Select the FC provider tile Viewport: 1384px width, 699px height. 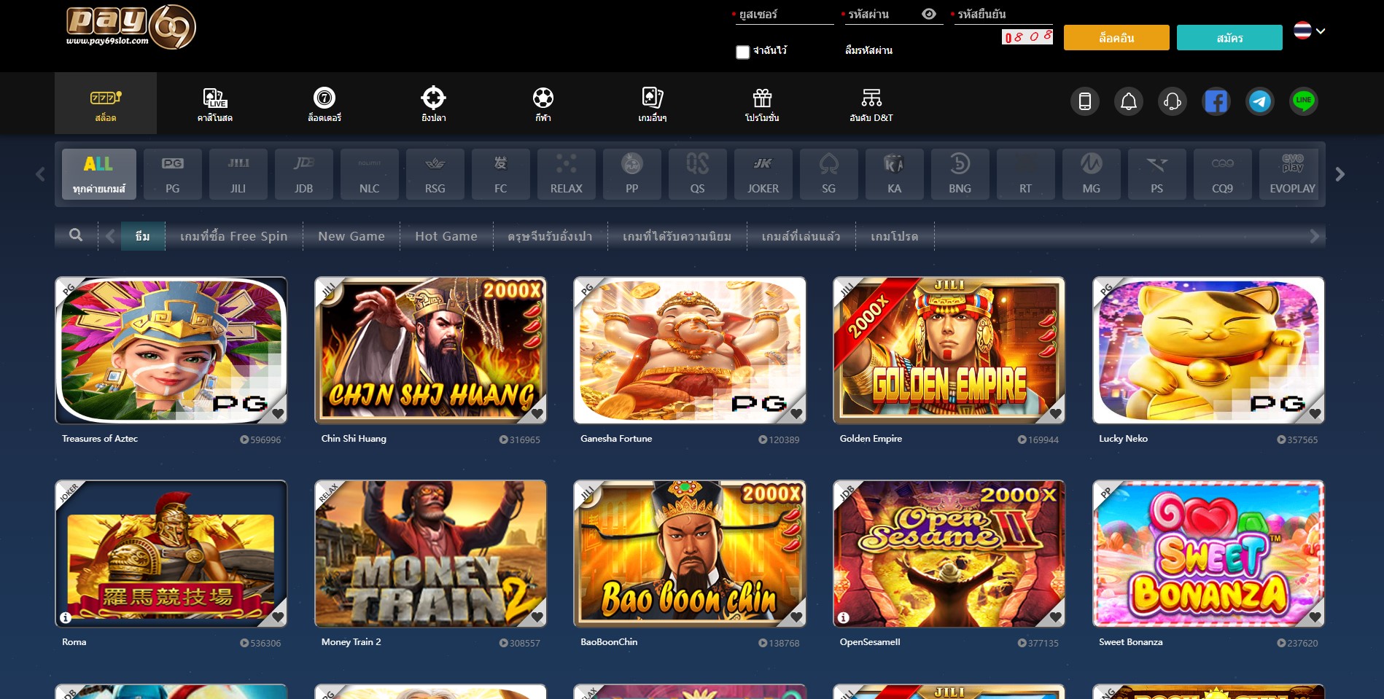point(501,174)
